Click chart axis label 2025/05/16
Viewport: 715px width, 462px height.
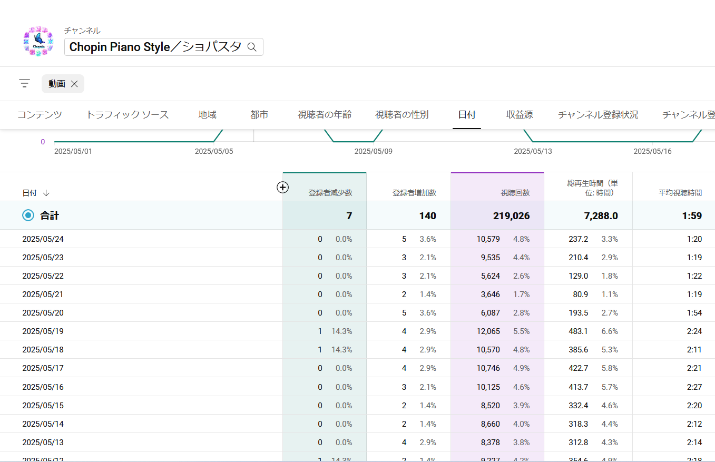[652, 151]
